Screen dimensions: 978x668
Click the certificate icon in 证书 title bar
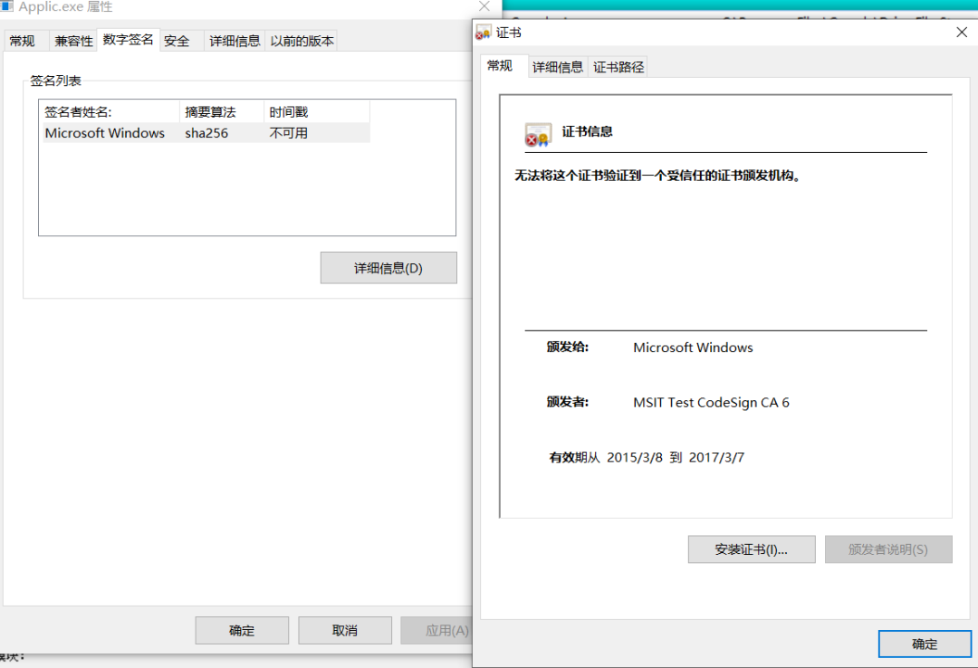(x=483, y=33)
